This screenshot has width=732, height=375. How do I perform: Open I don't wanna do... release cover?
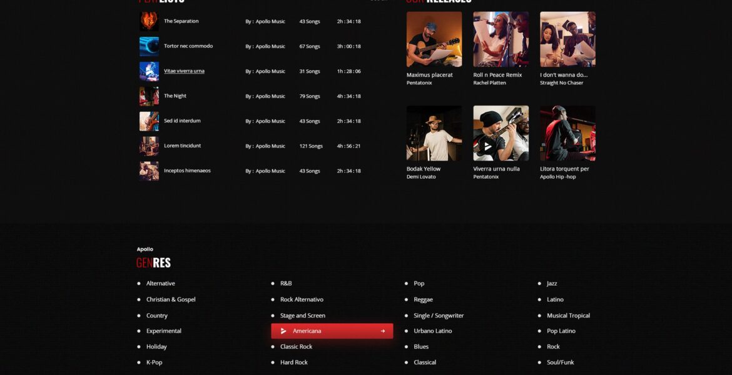pyautogui.click(x=567, y=39)
